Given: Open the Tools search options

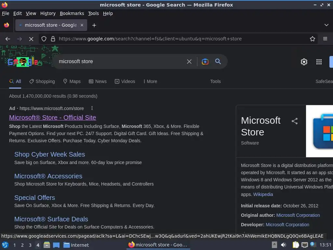Looking at the screenshot, I should coord(215,81).
